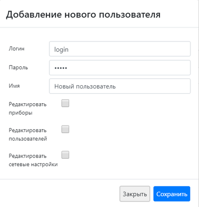Click the Имя text field
This screenshot has width=199, height=207.
120,86
